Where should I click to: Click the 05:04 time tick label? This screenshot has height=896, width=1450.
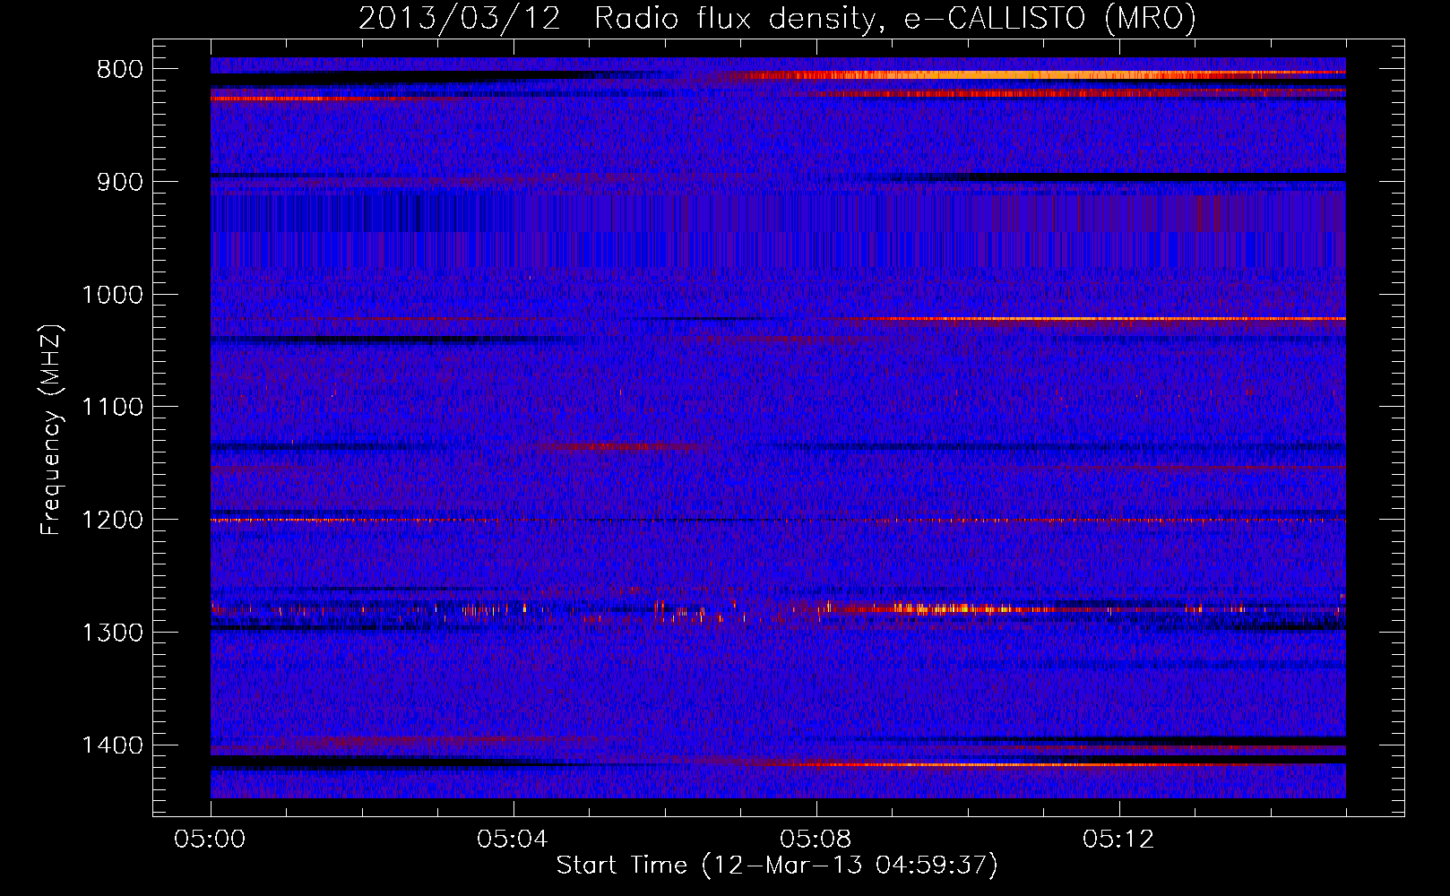(x=513, y=840)
